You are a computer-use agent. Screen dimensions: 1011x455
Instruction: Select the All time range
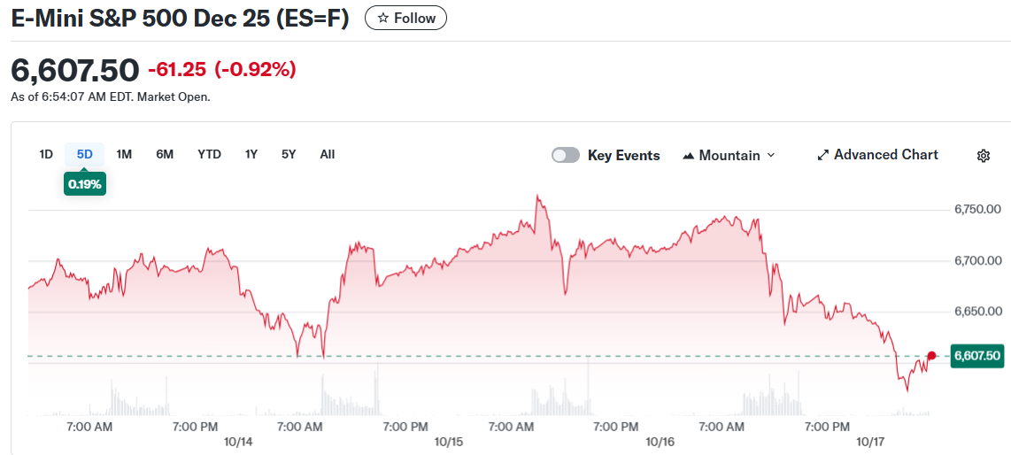click(328, 154)
